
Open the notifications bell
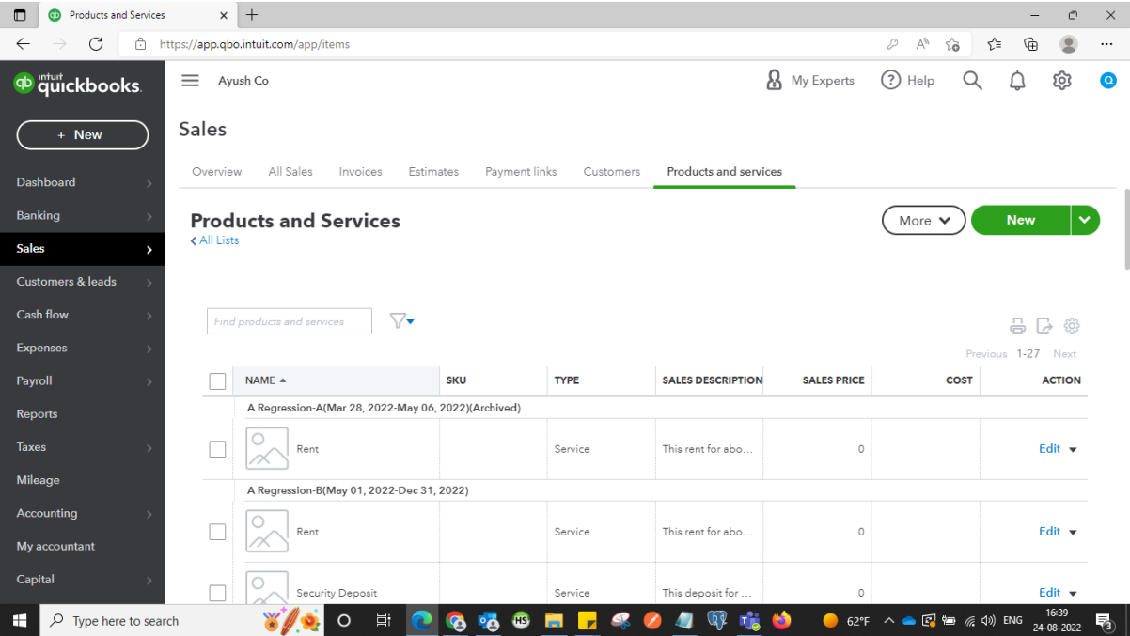coord(1017,81)
